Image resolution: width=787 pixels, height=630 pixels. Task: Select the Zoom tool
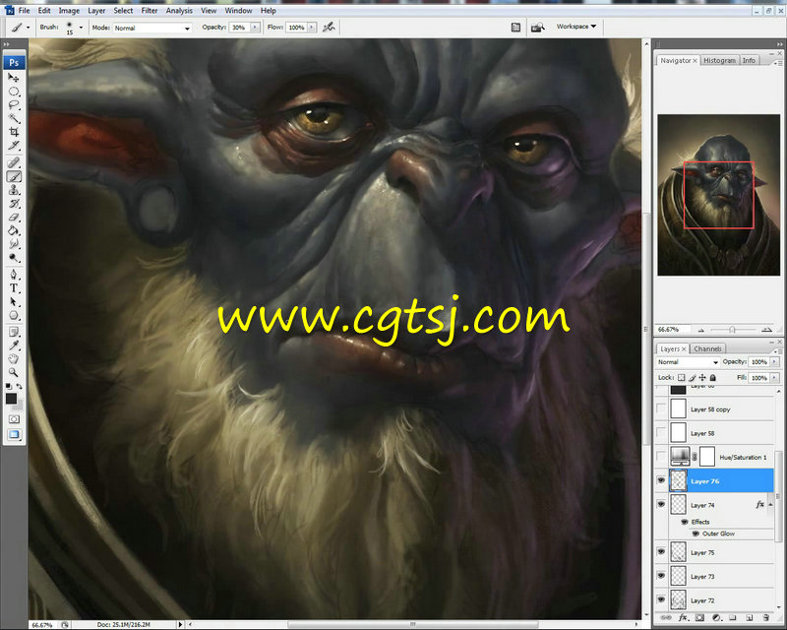tap(14, 372)
